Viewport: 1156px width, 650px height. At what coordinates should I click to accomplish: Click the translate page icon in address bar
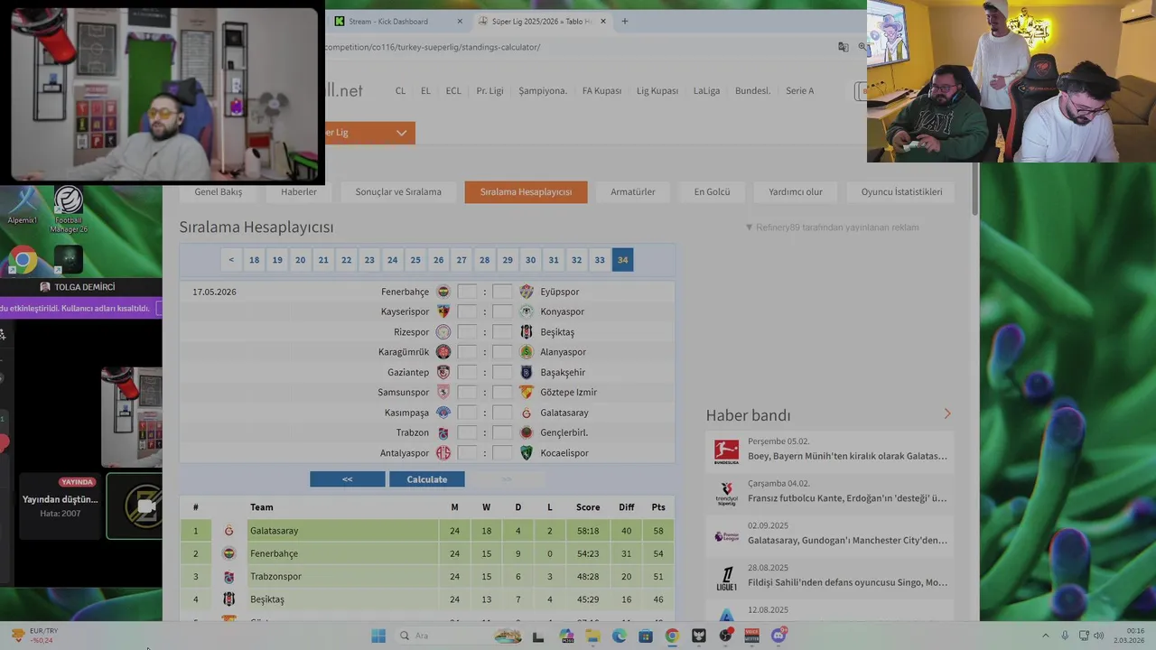click(x=843, y=47)
